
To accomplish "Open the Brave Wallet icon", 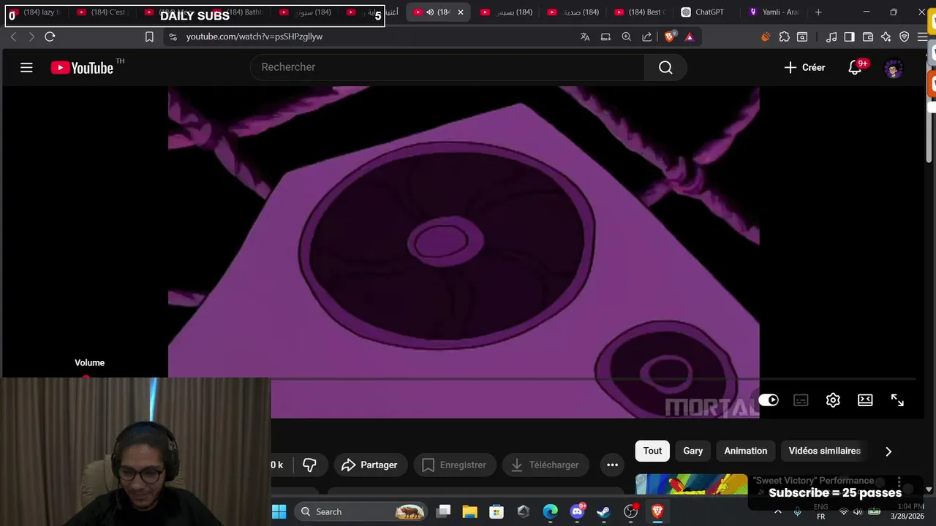I will pyautogui.click(x=868, y=37).
